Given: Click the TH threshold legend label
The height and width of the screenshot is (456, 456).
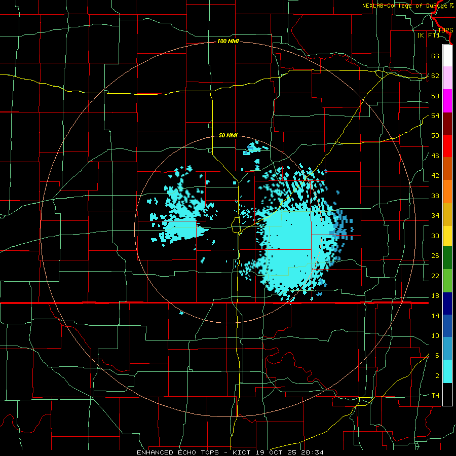Looking at the screenshot, I should point(435,396).
